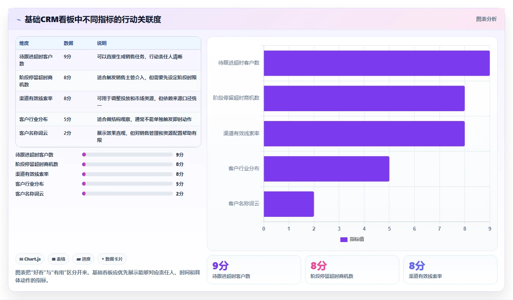Viewport: 513px width, 300px height.
Task: Click the 阶段停留超时商机数 progress bar
Action: (x=127, y=164)
